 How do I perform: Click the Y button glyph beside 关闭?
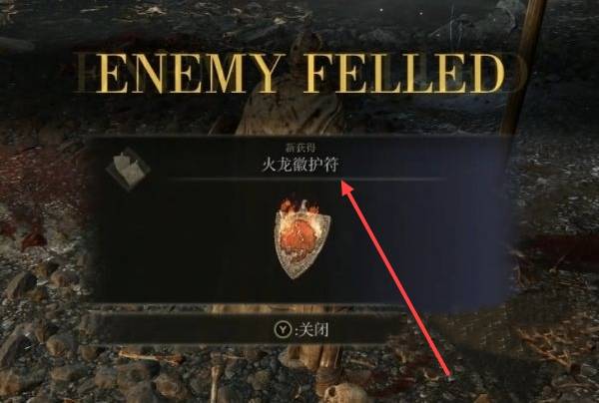283,329
